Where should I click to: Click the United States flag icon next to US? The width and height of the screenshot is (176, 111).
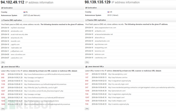pos(108,12)
